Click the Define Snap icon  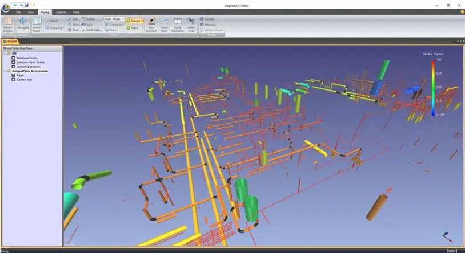click(x=191, y=25)
